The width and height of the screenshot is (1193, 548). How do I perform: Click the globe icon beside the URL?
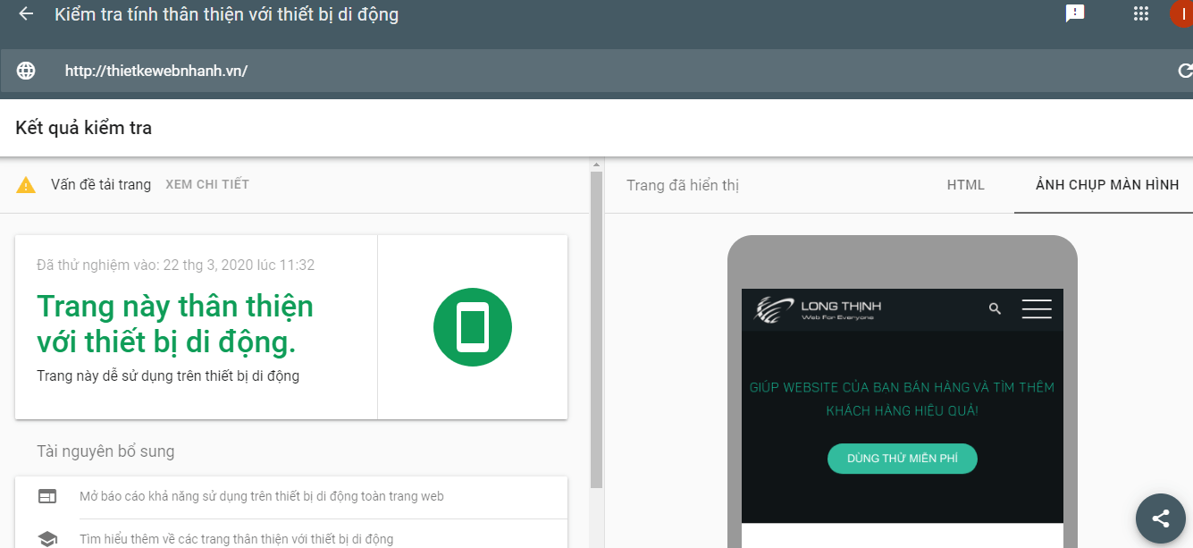(x=26, y=70)
